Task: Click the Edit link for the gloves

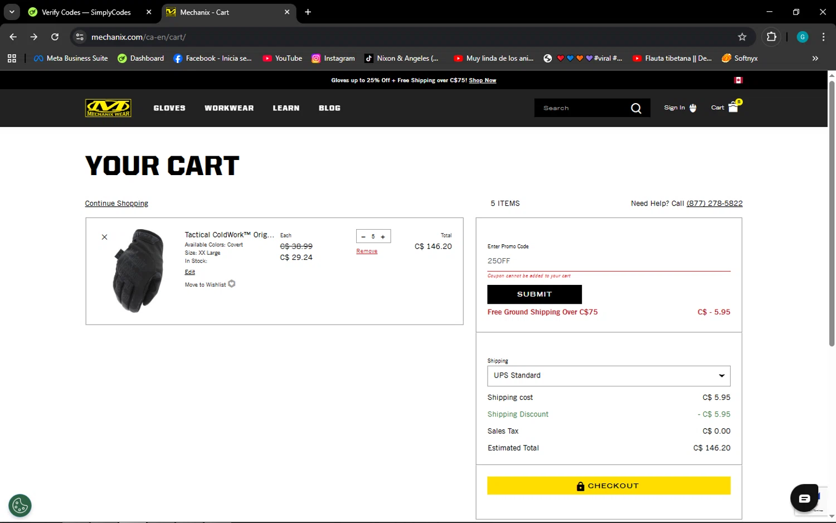Action: coord(190,272)
